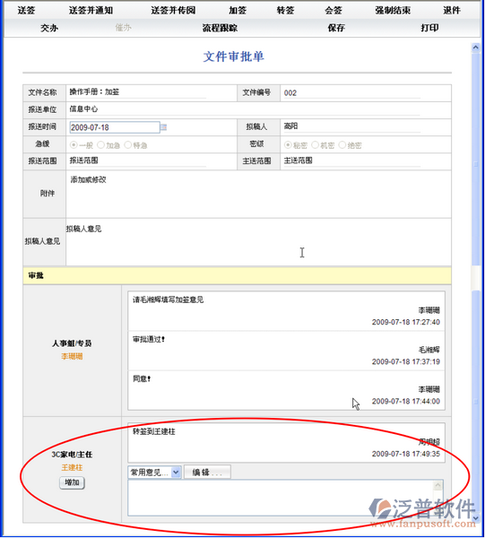Click into the 报送时间 date field
The image size is (485, 538).
(115, 127)
